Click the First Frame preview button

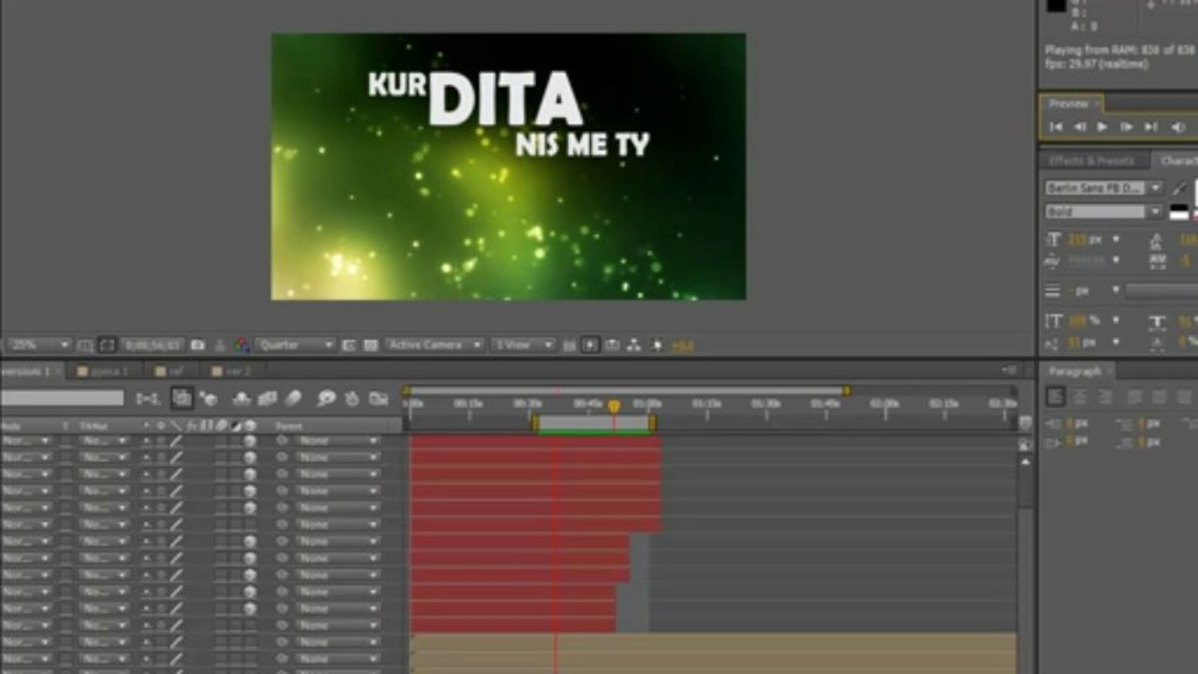point(1057,127)
